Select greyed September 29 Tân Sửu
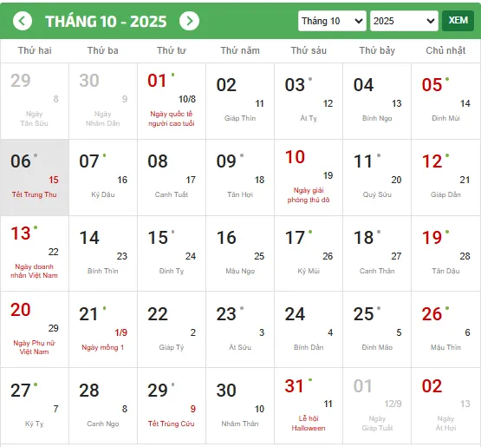 [35, 101]
